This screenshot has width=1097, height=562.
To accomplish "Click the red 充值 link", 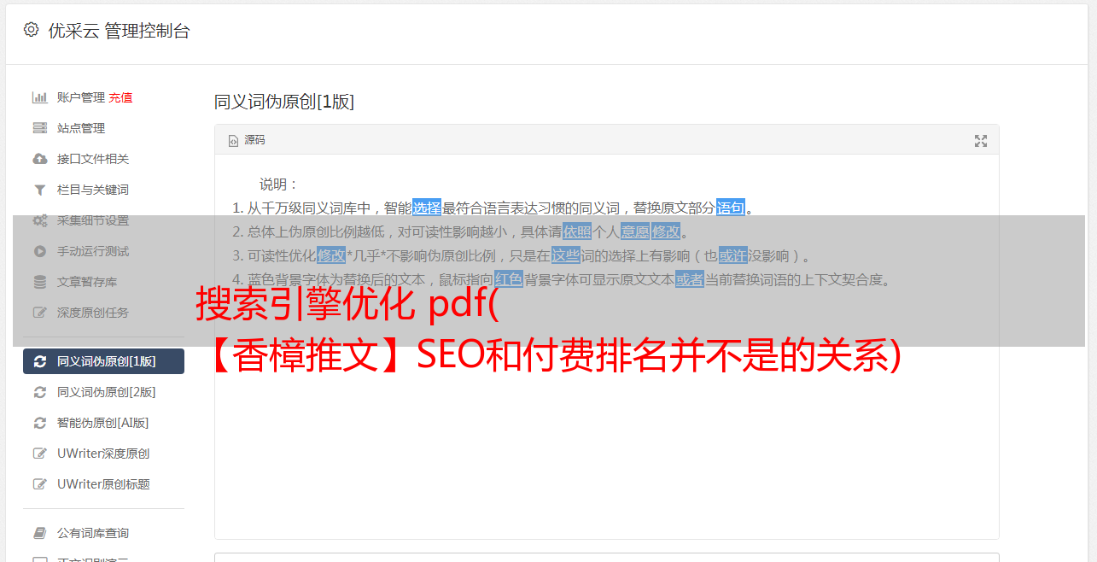I will point(120,97).
